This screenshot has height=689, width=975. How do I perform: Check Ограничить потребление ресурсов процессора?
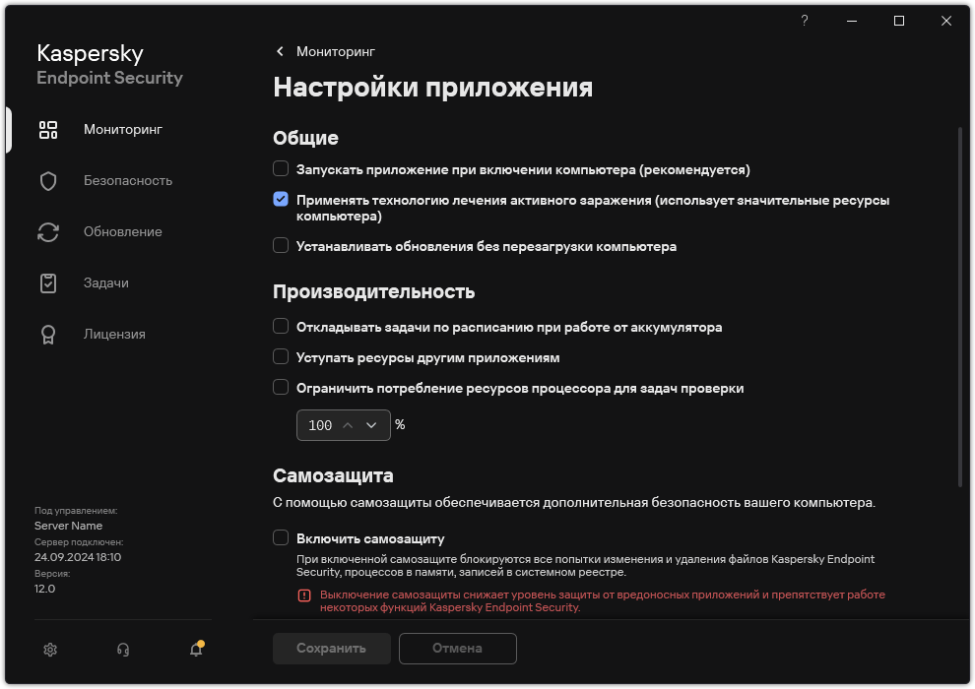click(x=281, y=387)
